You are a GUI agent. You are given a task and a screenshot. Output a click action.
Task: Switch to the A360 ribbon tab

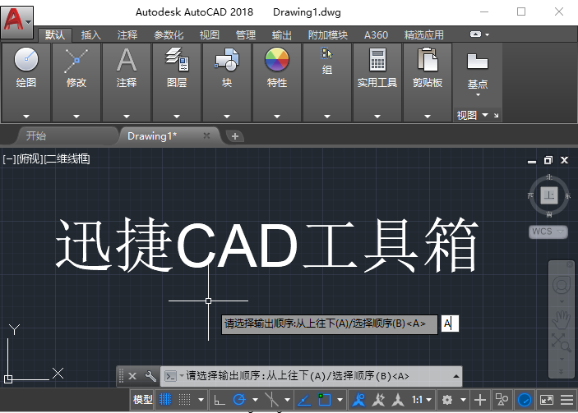point(376,35)
